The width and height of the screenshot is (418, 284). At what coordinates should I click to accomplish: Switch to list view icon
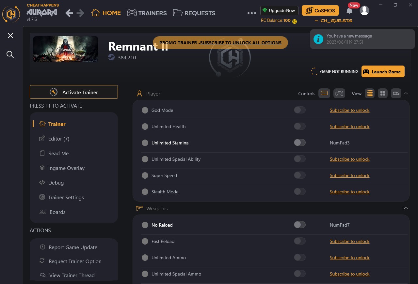[370, 94]
